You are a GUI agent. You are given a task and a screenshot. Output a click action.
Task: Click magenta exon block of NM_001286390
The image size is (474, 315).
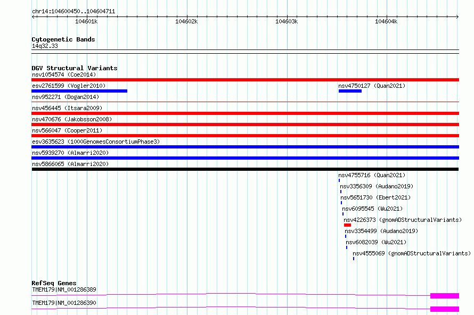(445, 309)
